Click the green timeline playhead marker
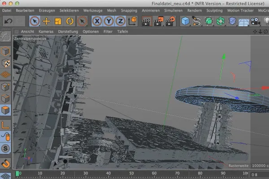The image size is (269, 179). tap(17, 174)
